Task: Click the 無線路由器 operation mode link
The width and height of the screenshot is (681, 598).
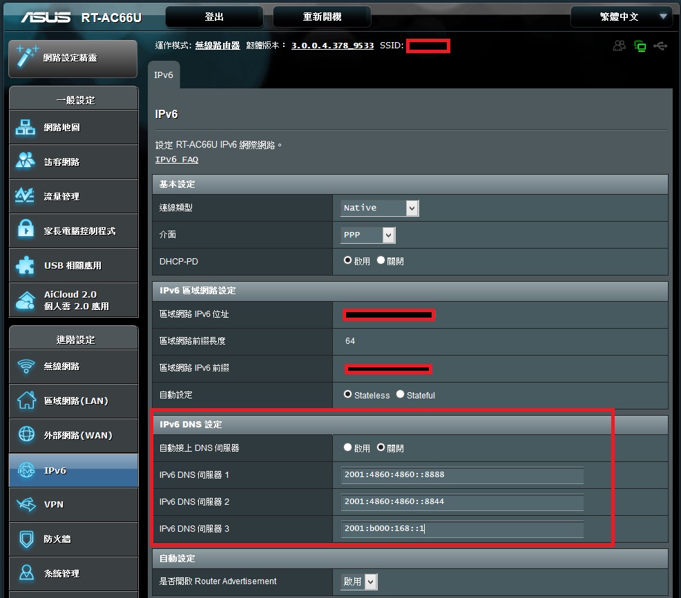Action: point(217,45)
